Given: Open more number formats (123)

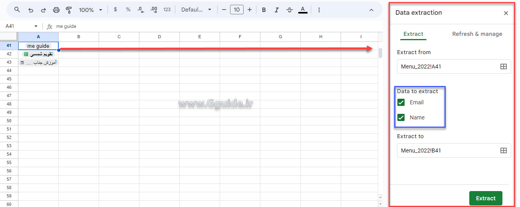Looking at the screenshot, I should coord(167,10).
